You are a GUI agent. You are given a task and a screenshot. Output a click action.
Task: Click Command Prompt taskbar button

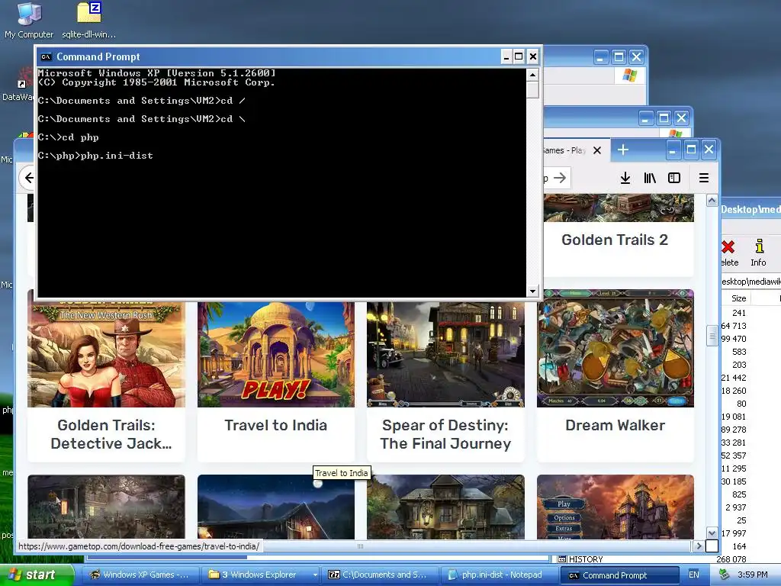click(x=619, y=575)
